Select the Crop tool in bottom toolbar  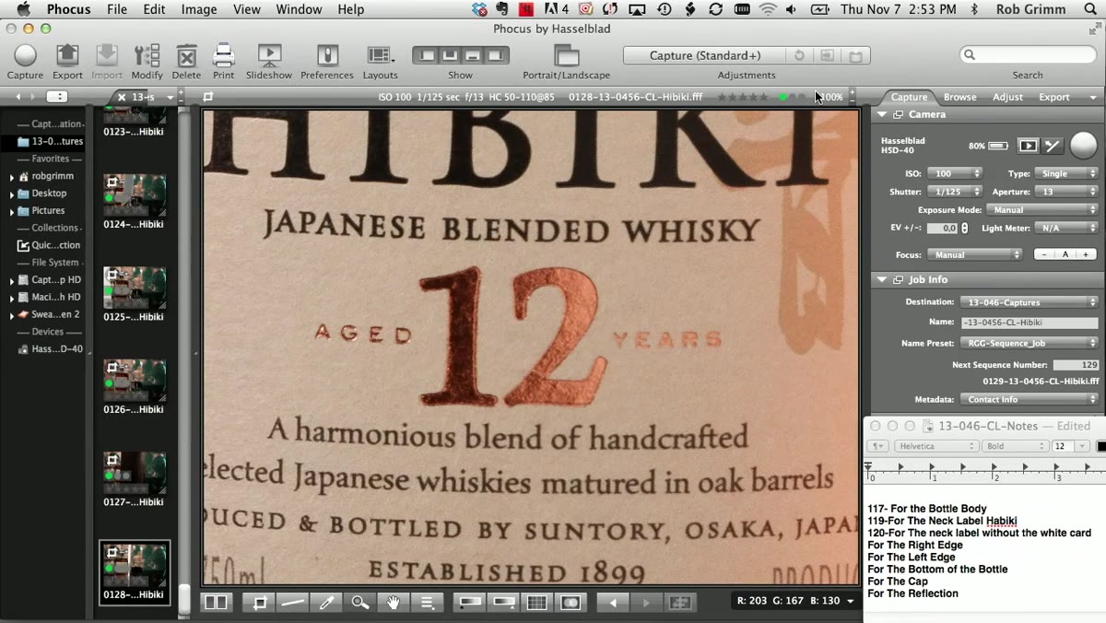[x=260, y=602]
